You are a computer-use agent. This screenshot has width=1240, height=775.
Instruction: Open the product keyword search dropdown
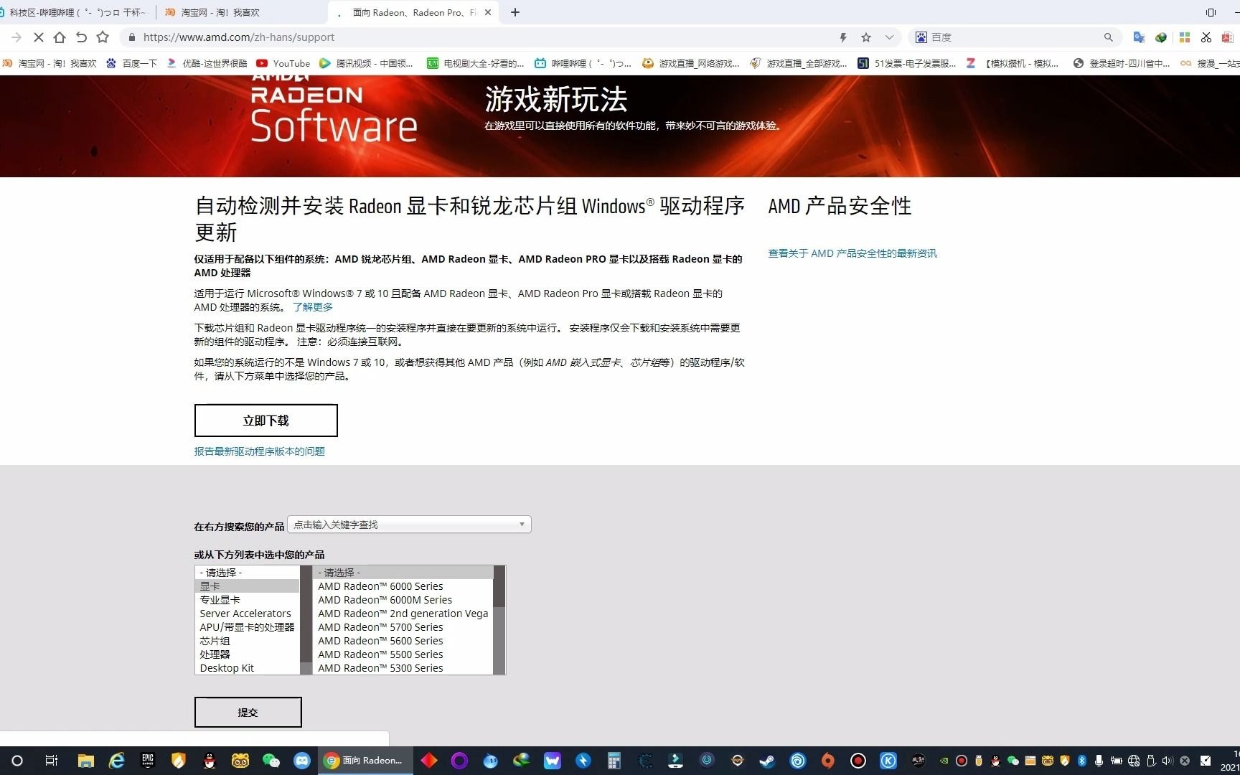coord(409,525)
